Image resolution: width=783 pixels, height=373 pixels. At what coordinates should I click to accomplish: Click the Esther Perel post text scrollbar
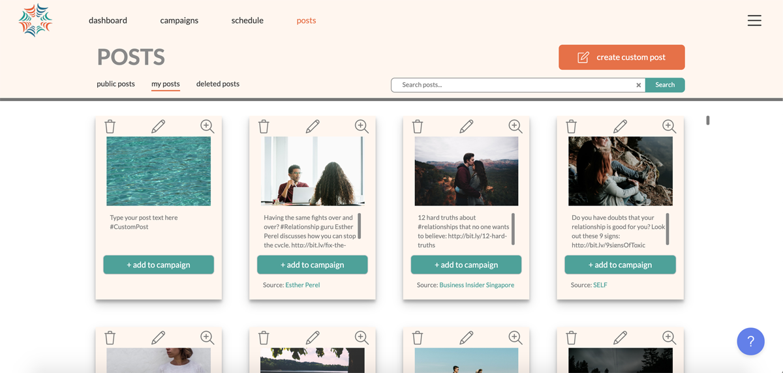[x=360, y=226]
